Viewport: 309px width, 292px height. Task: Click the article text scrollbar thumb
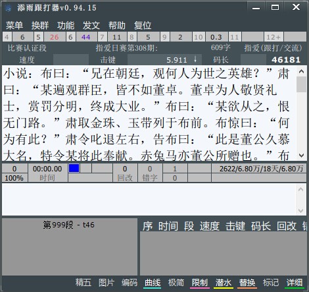click(301, 84)
